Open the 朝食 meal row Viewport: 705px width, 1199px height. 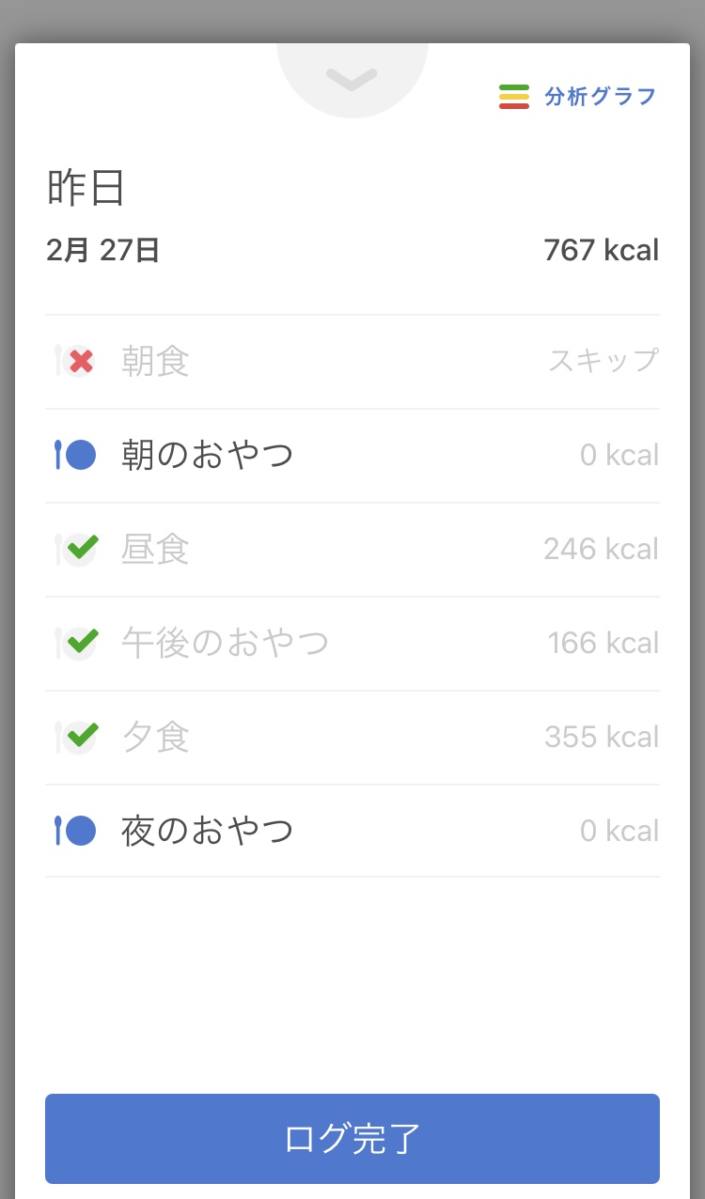(156, 362)
